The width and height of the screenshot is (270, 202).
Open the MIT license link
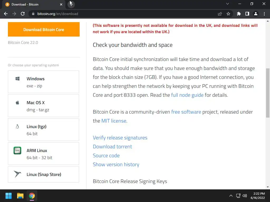114,121
